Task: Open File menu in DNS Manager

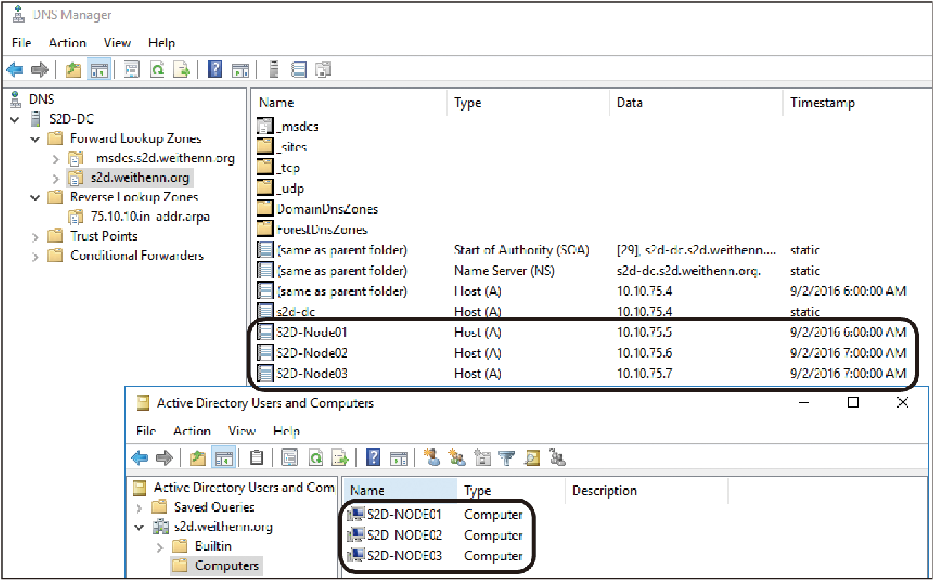Action: (21, 43)
